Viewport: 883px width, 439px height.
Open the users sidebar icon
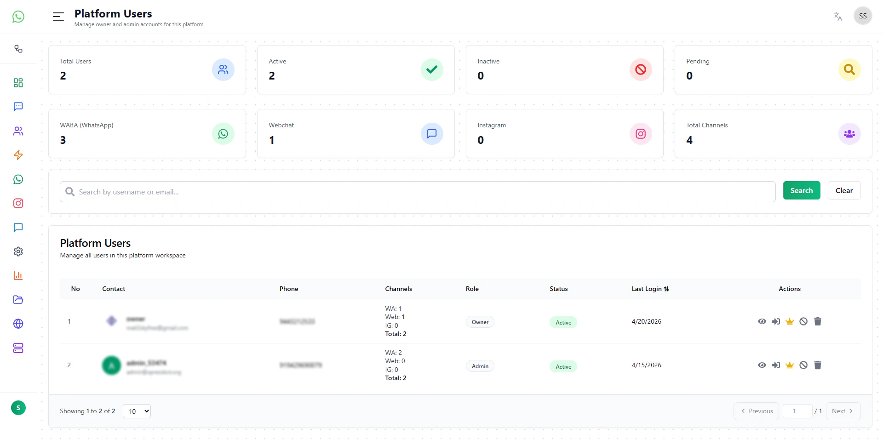coord(18,131)
